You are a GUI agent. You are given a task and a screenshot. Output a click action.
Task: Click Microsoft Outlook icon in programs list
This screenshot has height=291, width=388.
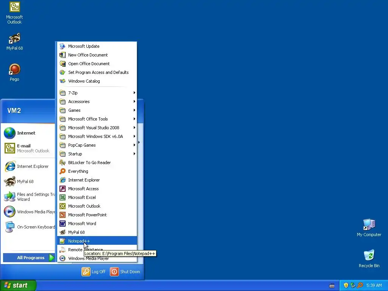pos(63,206)
